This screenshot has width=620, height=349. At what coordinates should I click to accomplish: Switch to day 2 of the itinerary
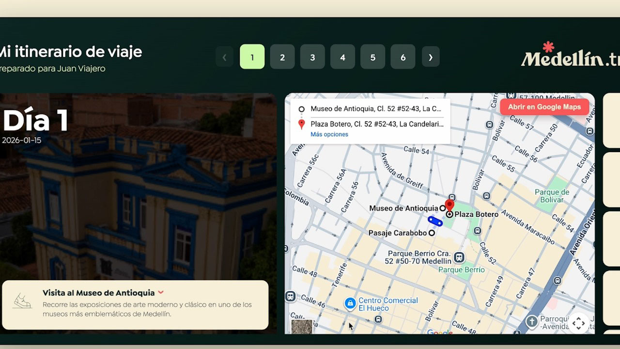[282, 57]
